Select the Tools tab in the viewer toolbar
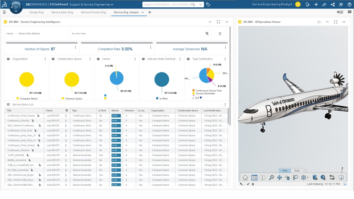Image resolution: width=354 pixels, height=199 pixels. tap(297, 171)
